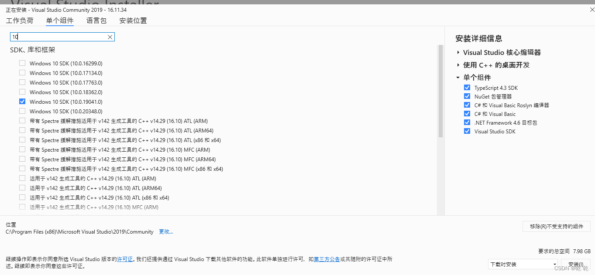Check Windows 10 SDK (10.0.20348.0)

[22, 111]
